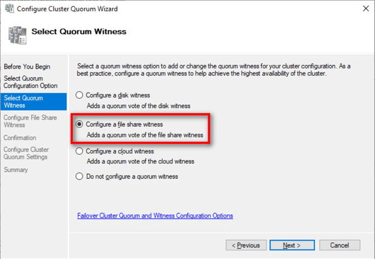This screenshot has height=259, width=375.
Task: Click the Summary step in the sidebar
Action: pyautogui.click(x=16, y=170)
